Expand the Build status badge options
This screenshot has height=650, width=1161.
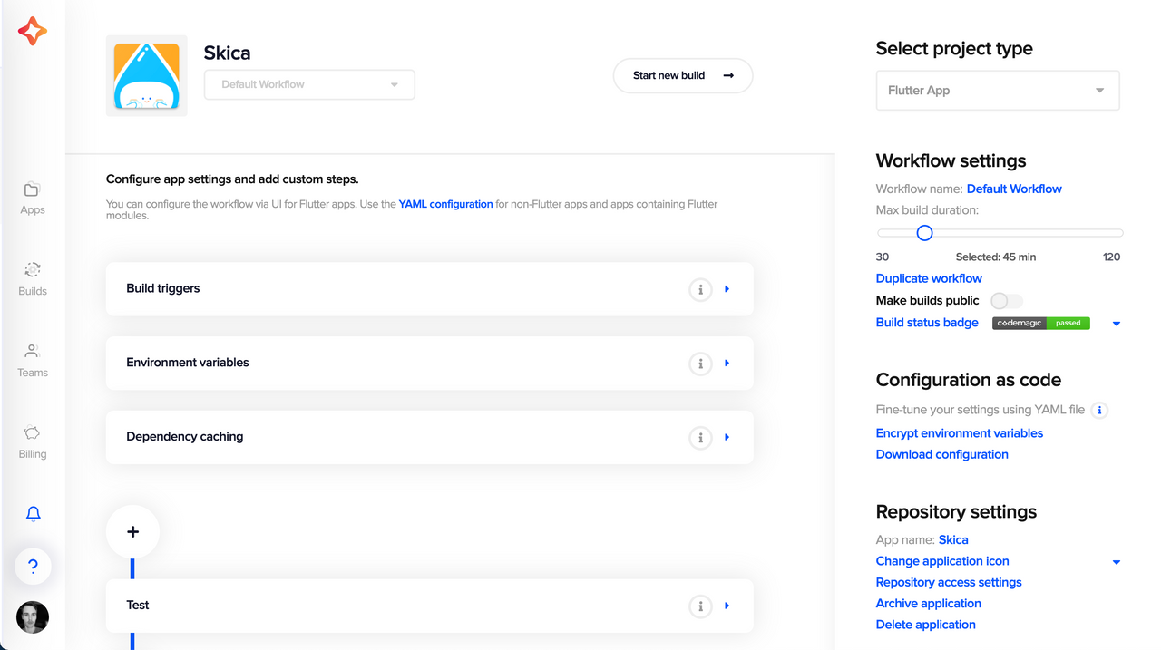click(1117, 324)
